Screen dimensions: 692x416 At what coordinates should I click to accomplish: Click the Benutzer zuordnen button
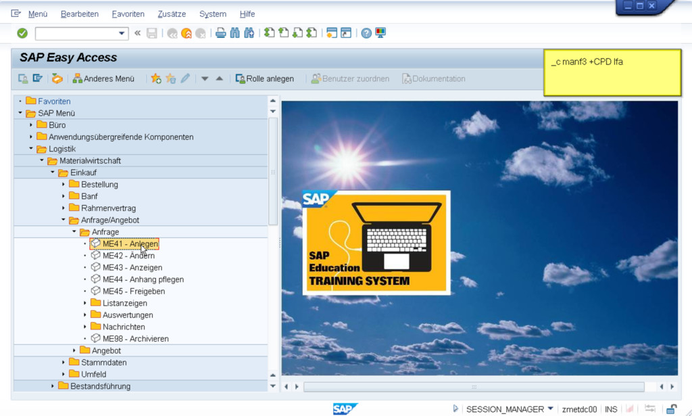click(x=351, y=78)
